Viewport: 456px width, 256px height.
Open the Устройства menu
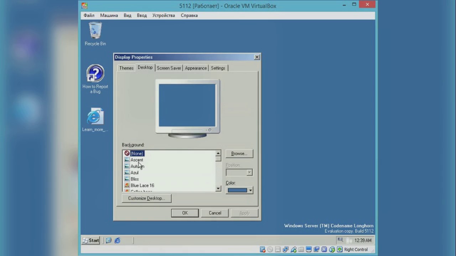pos(164,15)
